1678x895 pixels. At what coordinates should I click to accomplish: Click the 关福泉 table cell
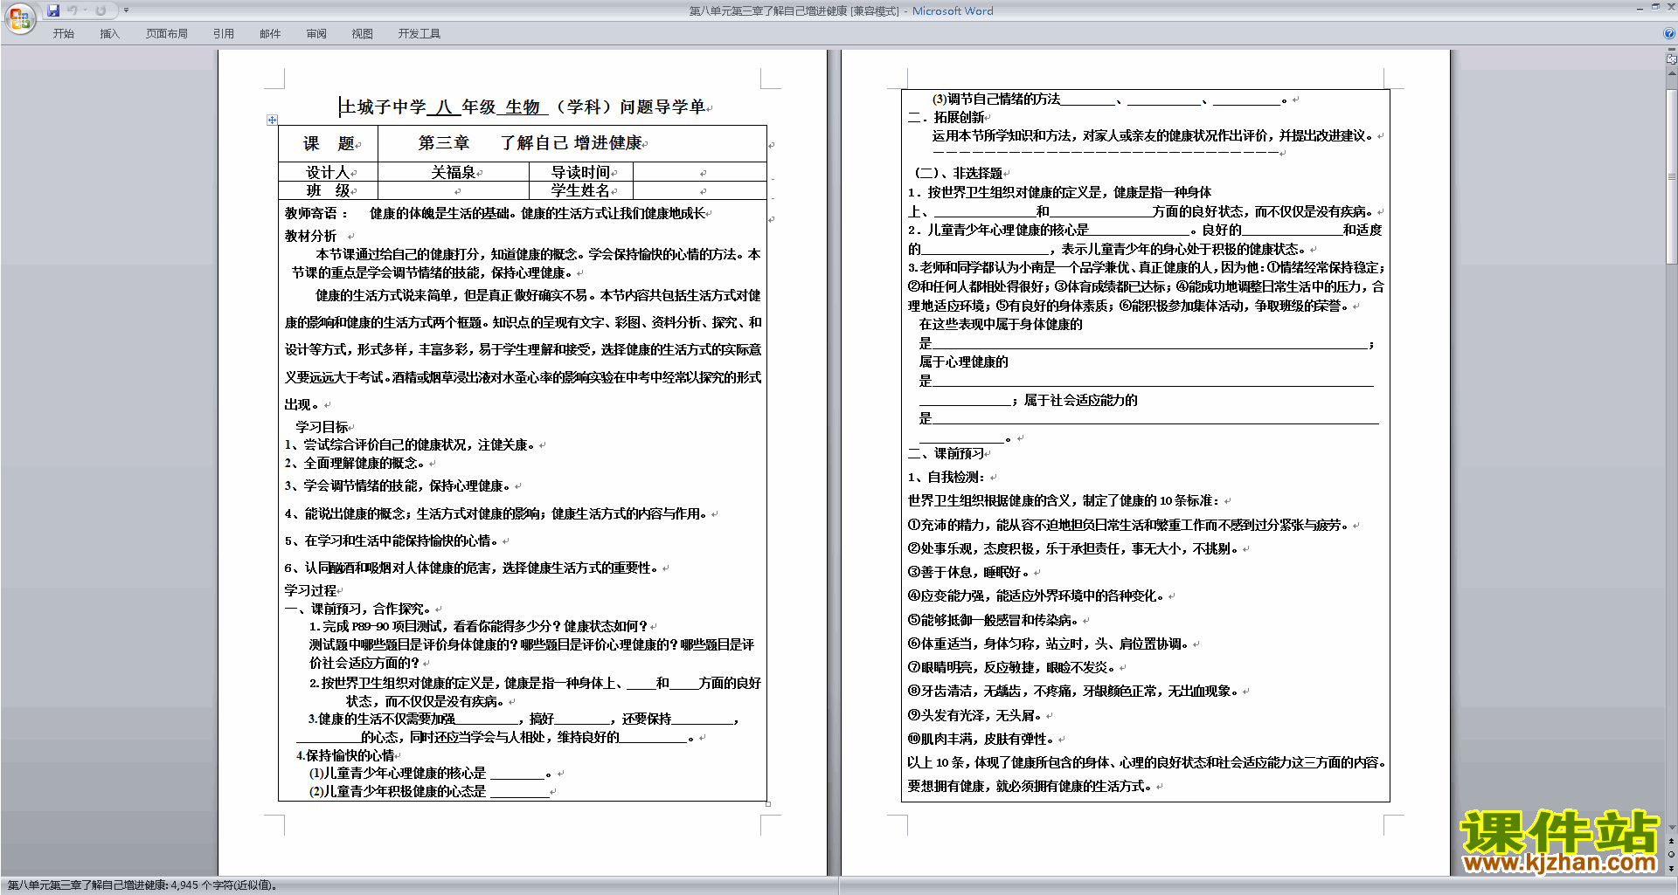click(x=454, y=172)
